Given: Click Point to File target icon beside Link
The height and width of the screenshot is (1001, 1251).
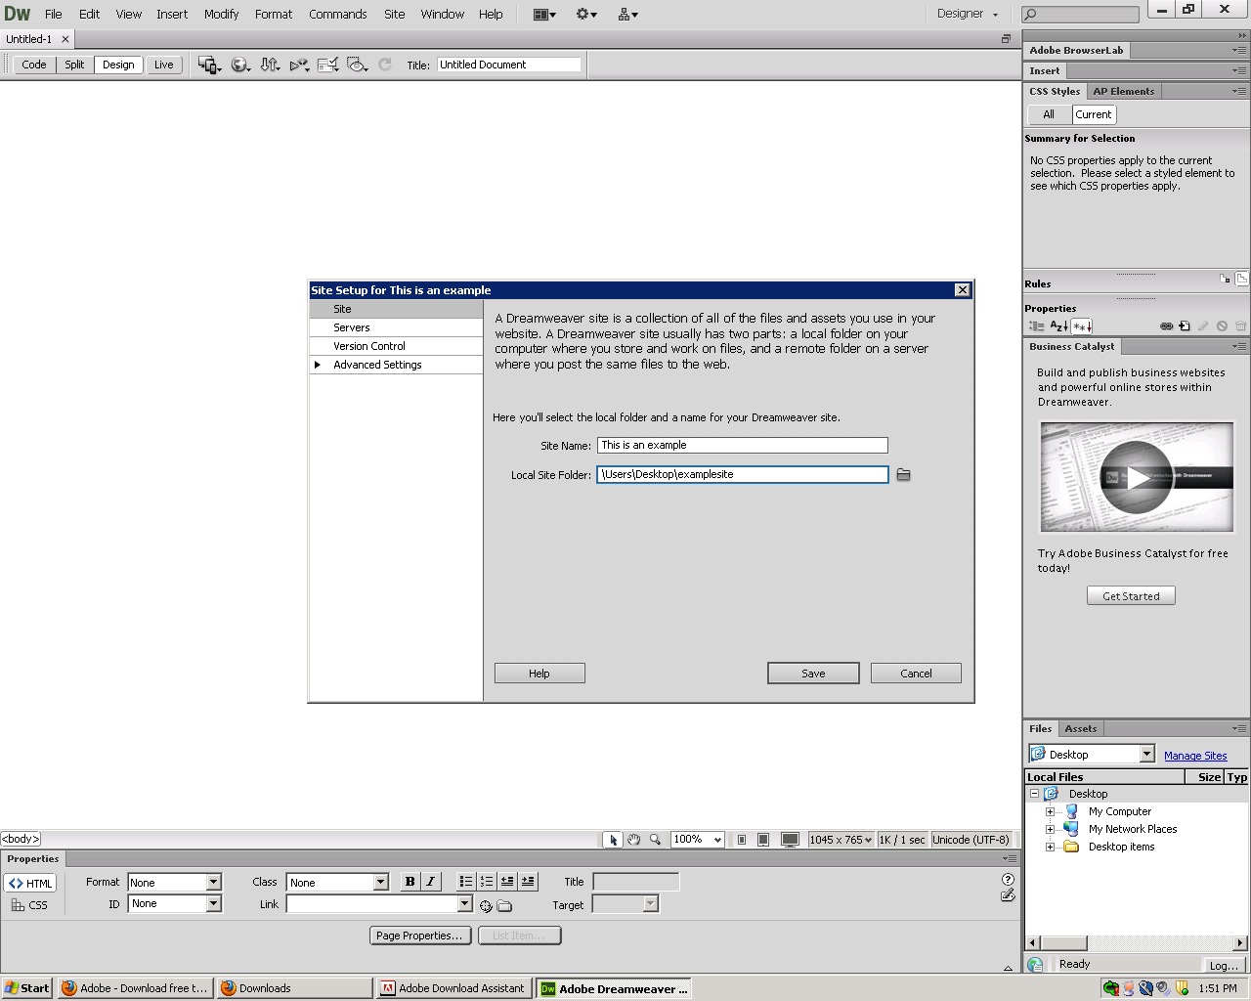Looking at the screenshot, I should pyautogui.click(x=486, y=906).
